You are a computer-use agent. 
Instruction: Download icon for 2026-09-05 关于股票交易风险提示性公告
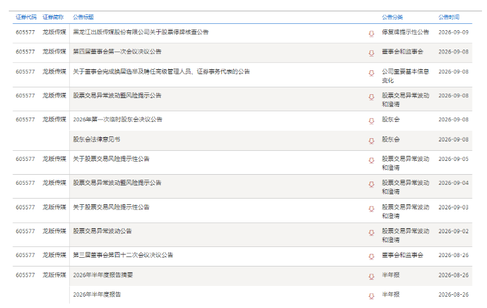(371, 160)
